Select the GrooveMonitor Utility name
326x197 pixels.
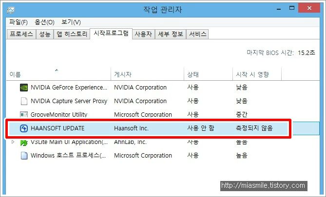59,115
